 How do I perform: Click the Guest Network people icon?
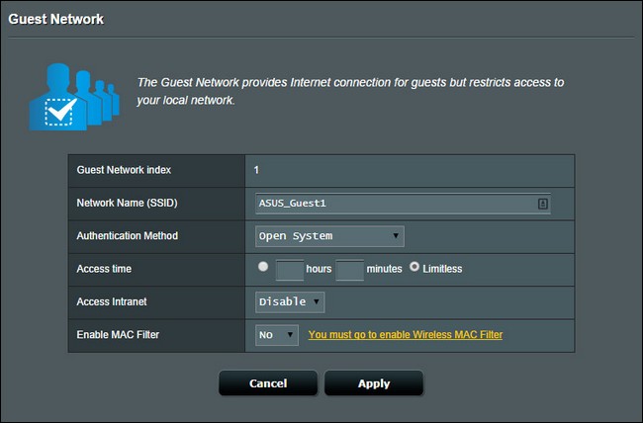pyautogui.click(x=74, y=97)
